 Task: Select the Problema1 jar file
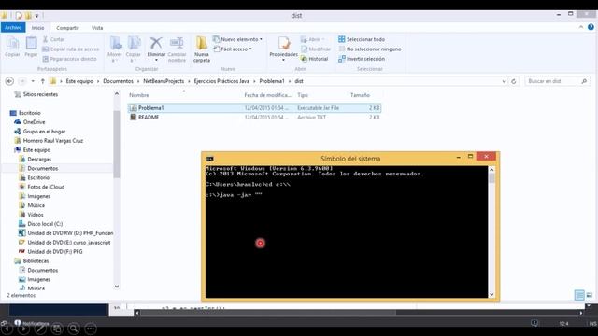point(254,108)
